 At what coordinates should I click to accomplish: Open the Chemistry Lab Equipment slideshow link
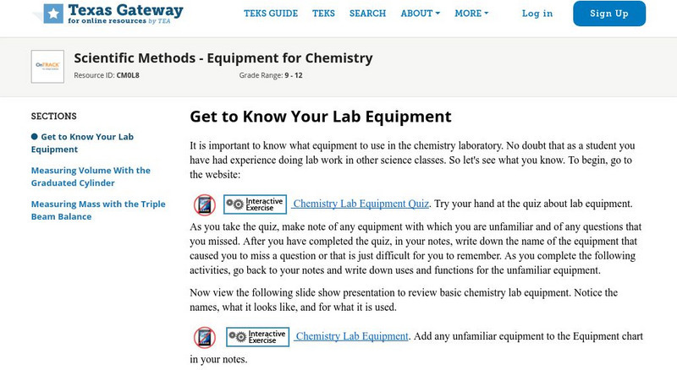point(351,336)
